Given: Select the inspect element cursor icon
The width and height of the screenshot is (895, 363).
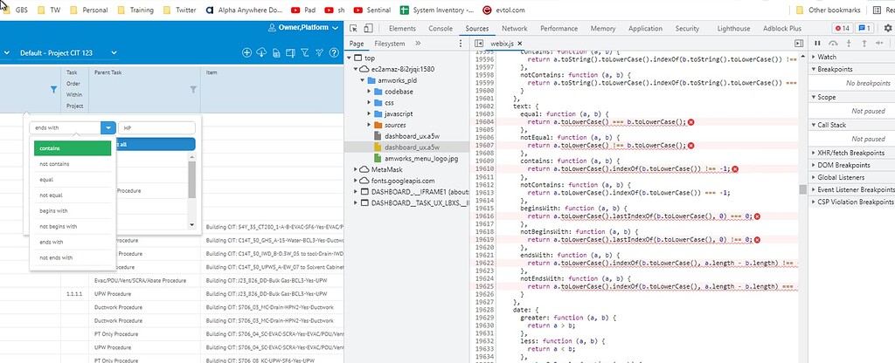Looking at the screenshot, I should 353,28.
